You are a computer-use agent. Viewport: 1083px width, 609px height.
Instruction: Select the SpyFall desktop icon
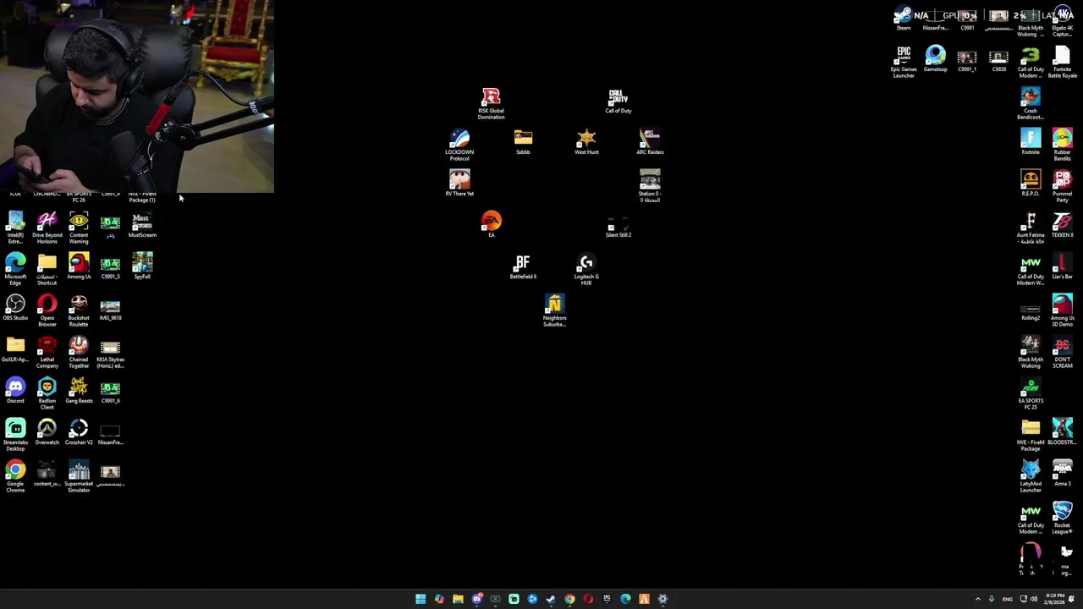pyautogui.click(x=142, y=266)
